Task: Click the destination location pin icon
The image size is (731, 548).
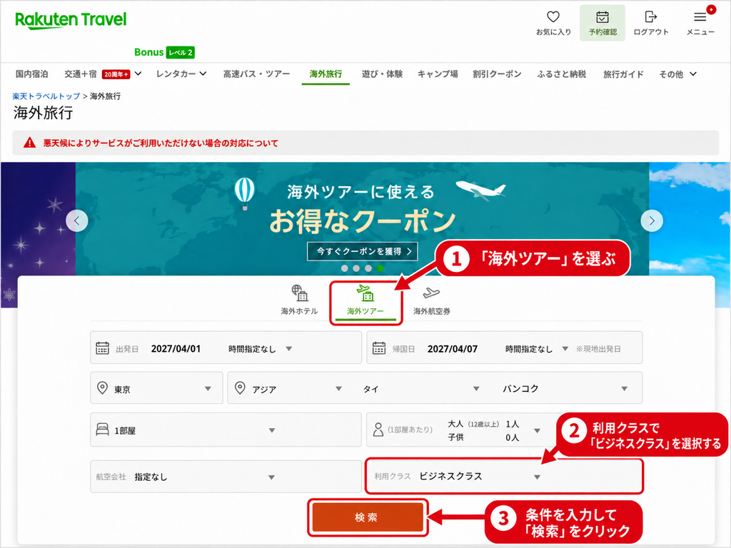Action: pos(240,387)
